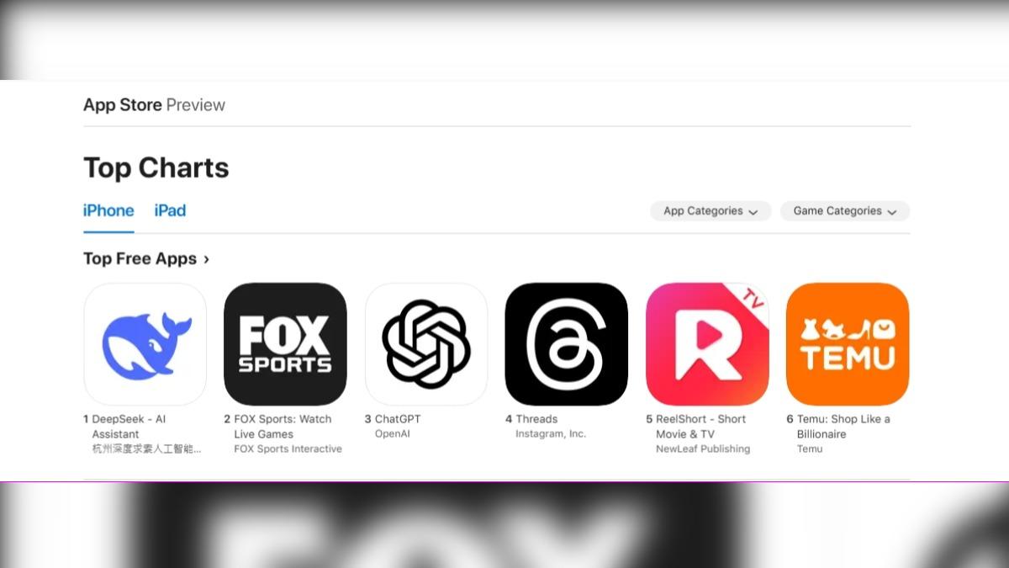Open the Threads app icon
The image size is (1009, 568).
pyautogui.click(x=567, y=344)
